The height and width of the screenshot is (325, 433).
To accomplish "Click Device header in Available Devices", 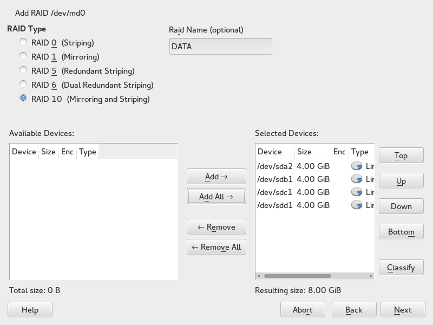I will coord(24,152).
